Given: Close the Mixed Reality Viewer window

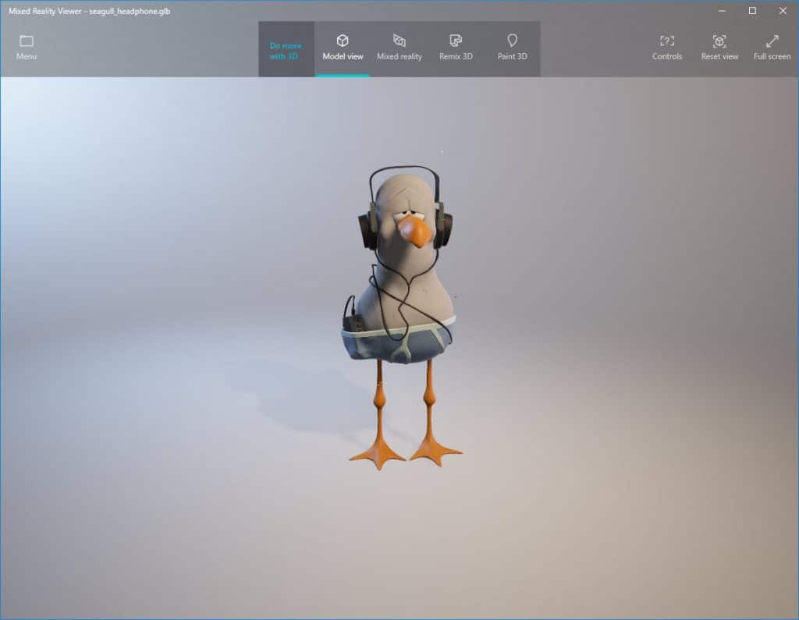Looking at the screenshot, I should point(783,10).
